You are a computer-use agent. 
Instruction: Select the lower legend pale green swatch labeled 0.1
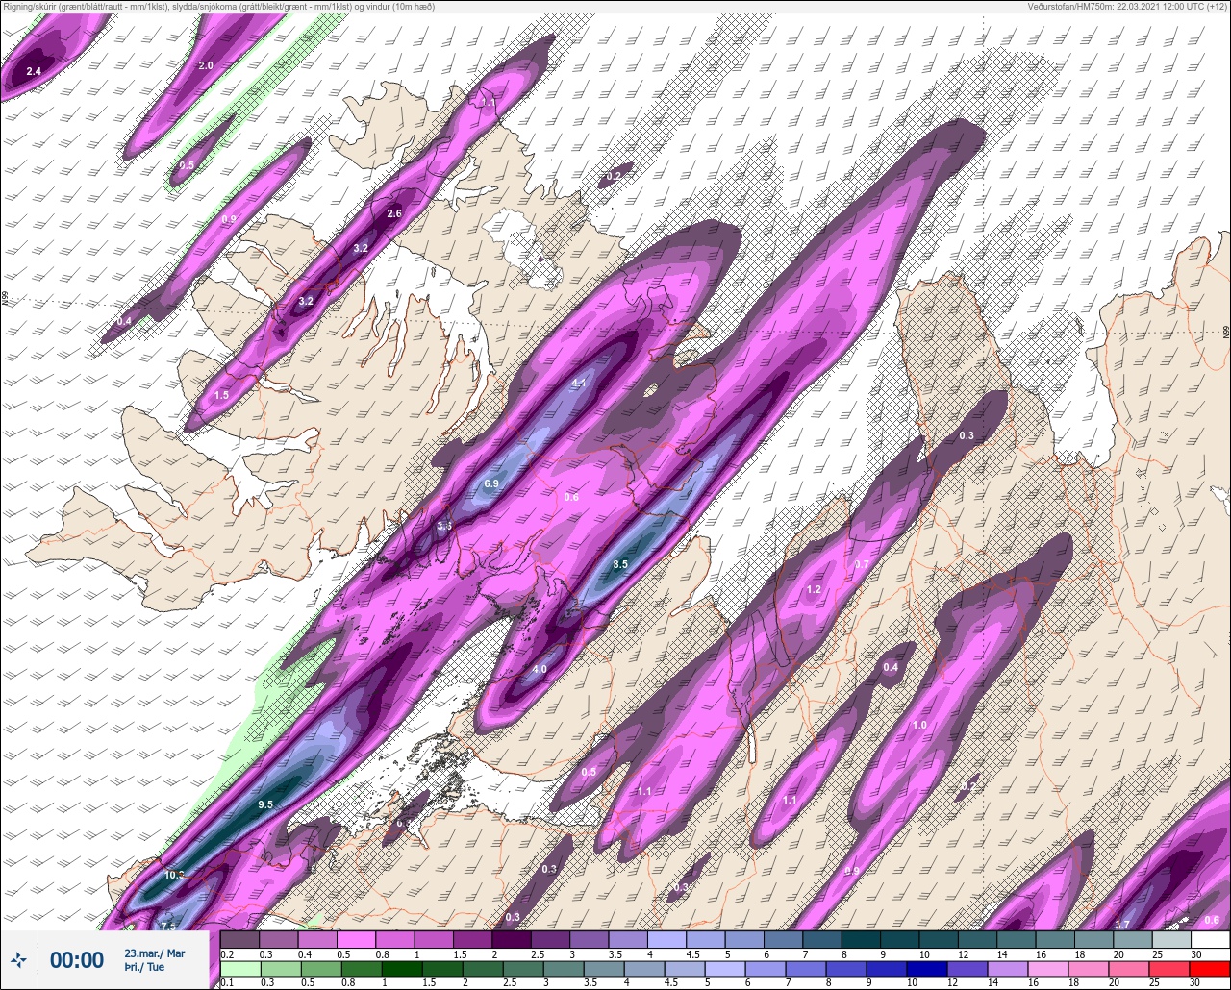click(x=240, y=967)
